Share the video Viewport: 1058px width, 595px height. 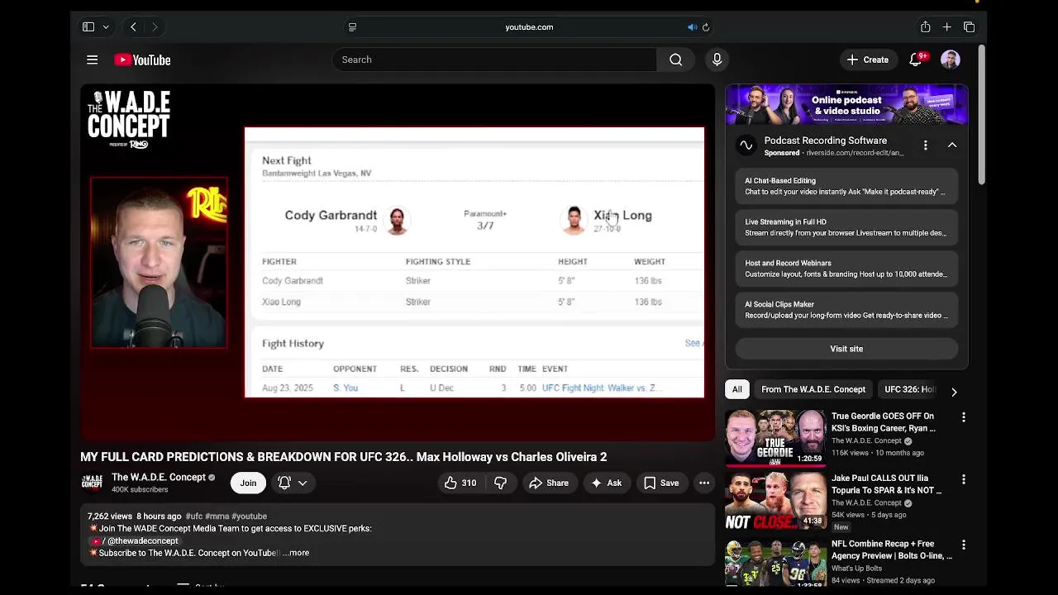pyautogui.click(x=548, y=483)
